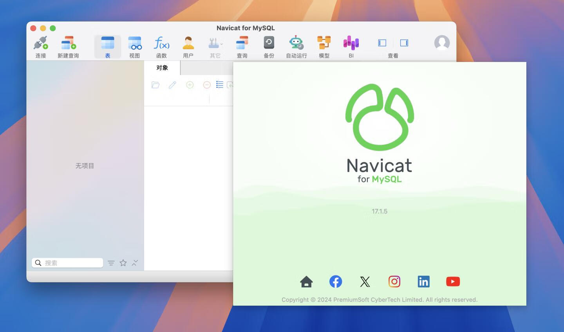Switch to list view icon
Image resolution: width=564 pixels, height=332 pixels.
pyautogui.click(x=220, y=84)
